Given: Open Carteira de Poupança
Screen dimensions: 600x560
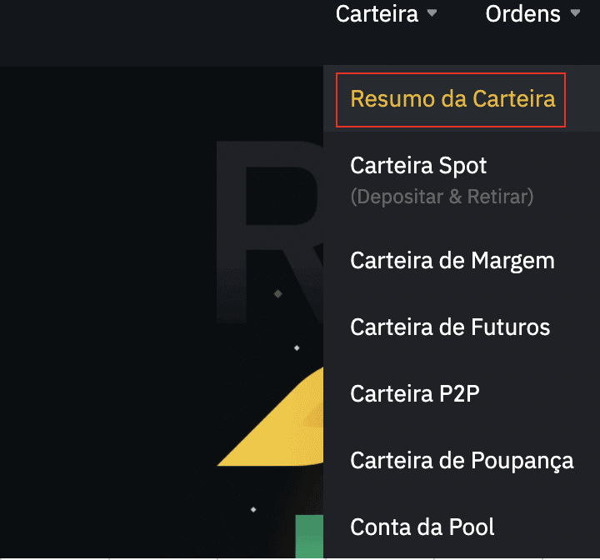Looking at the screenshot, I should pos(462,461).
